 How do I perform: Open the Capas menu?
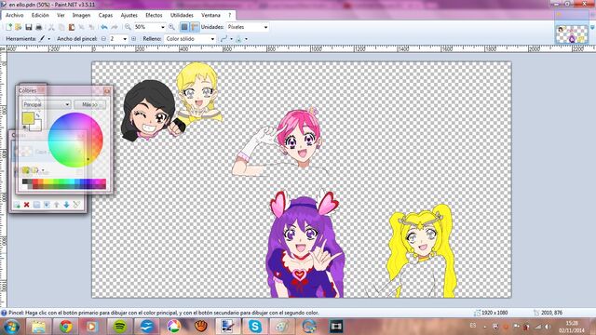[x=105, y=15]
